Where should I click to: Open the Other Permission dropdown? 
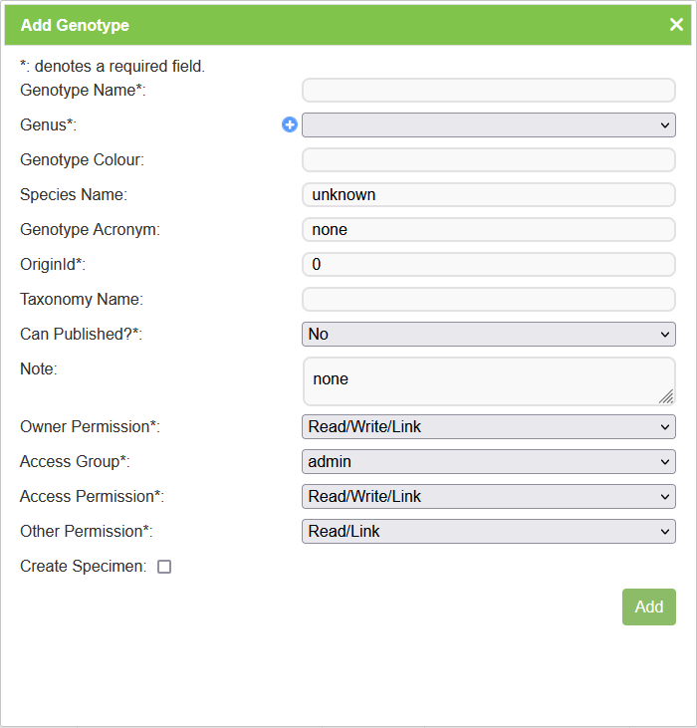(x=488, y=531)
